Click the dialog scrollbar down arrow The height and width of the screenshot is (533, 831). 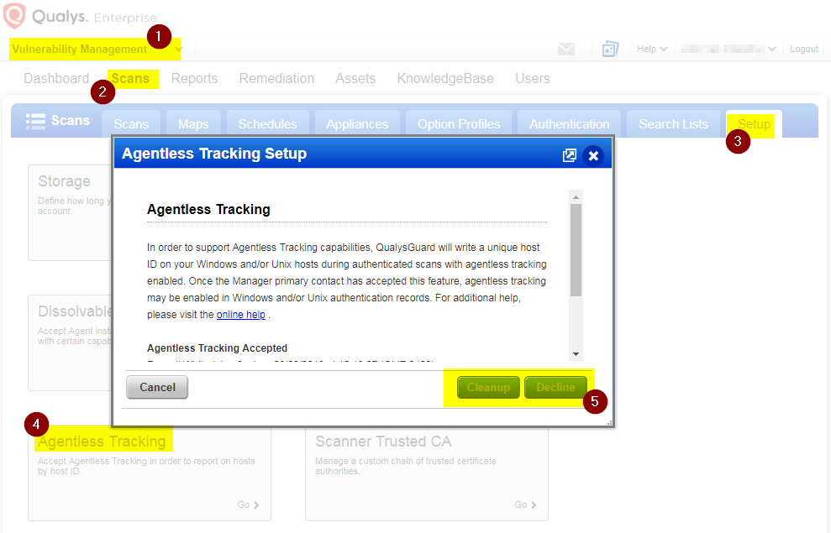click(576, 354)
